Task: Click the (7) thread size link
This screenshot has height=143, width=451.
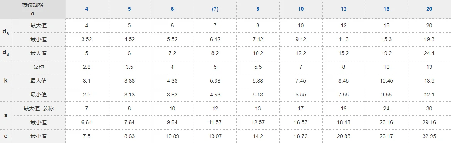Action: click(215, 9)
